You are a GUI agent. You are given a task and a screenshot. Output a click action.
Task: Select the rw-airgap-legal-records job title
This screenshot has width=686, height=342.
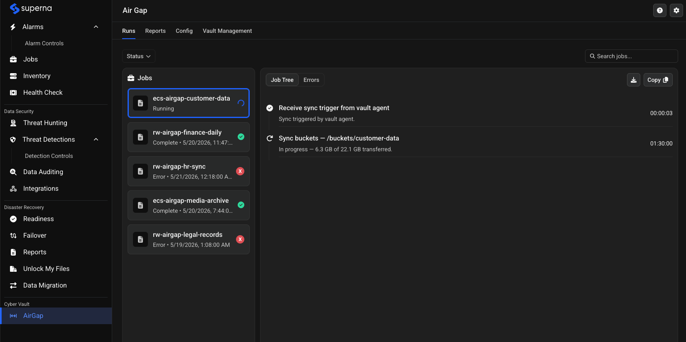tap(188, 235)
